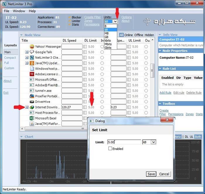Click the Microsoft Office row icon
This screenshot has height=194, width=205.
pos(32,80)
